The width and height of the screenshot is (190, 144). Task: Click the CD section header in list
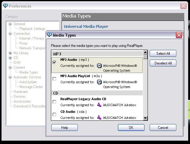tap(97, 93)
